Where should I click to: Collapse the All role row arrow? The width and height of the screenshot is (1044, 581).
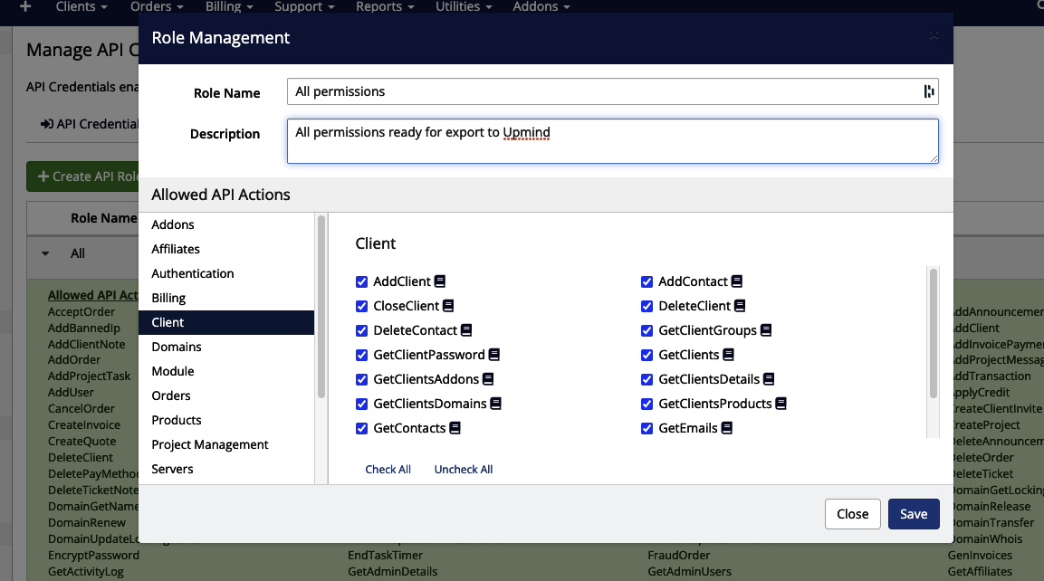[x=45, y=253]
